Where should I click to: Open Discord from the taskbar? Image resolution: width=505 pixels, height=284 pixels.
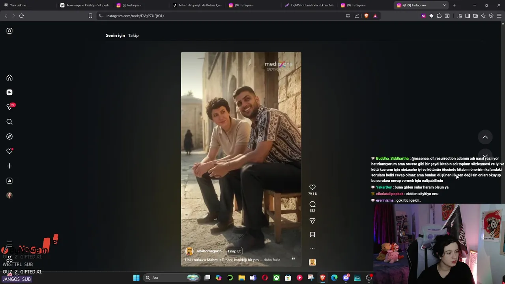click(346, 278)
